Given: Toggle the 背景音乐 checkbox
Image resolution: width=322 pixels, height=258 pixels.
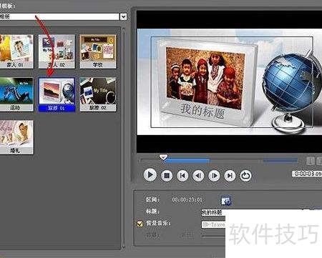Looking at the screenshot, I should [x=140, y=224].
